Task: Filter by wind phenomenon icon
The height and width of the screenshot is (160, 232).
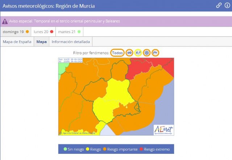Action: (156, 53)
